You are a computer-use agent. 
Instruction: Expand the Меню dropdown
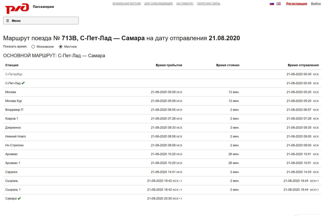point(41,21)
